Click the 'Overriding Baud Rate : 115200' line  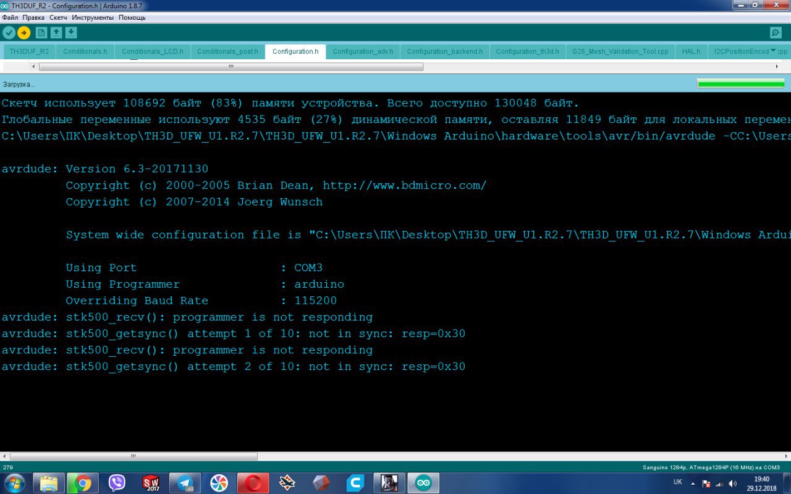(201, 301)
